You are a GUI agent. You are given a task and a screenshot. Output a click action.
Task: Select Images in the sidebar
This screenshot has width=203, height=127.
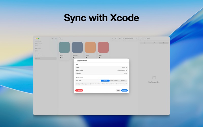[46, 48]
